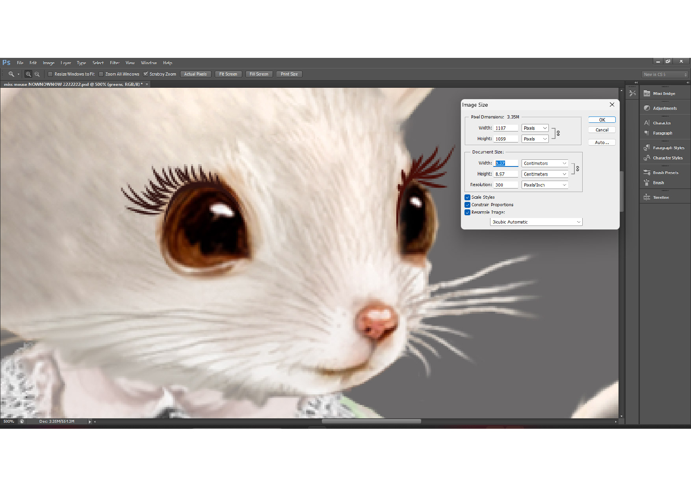Enable Resize Windows to Fit checkbox
This screenshot has height=488, width=691.
[50, 74]
